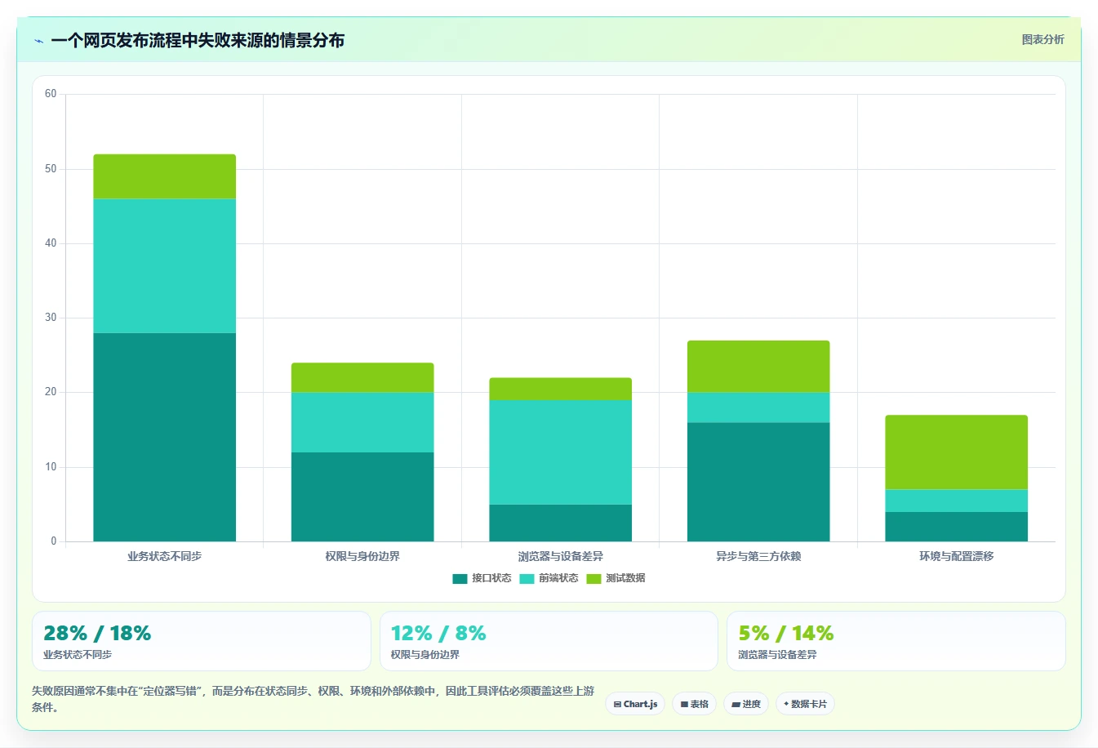Image resolution: width=1098 pixels, height=748 pixels.
Task: Click the green top segment of 浏览器与设备差异 bar
Action: tap(561, 389)
